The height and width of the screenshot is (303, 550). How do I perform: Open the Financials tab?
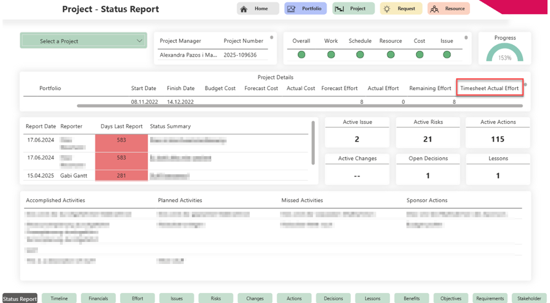98,299
